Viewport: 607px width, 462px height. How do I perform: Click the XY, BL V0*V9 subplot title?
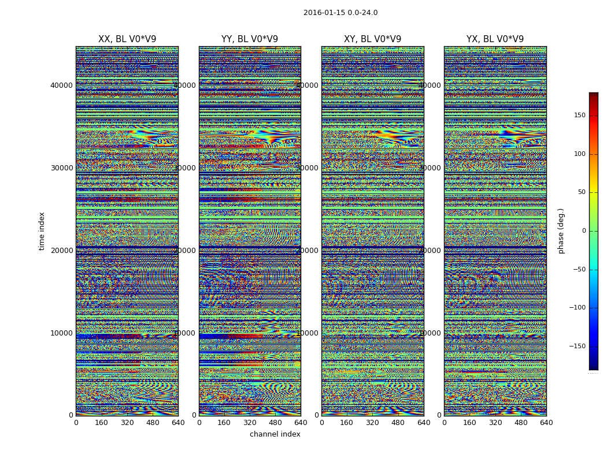click(372, 39)
